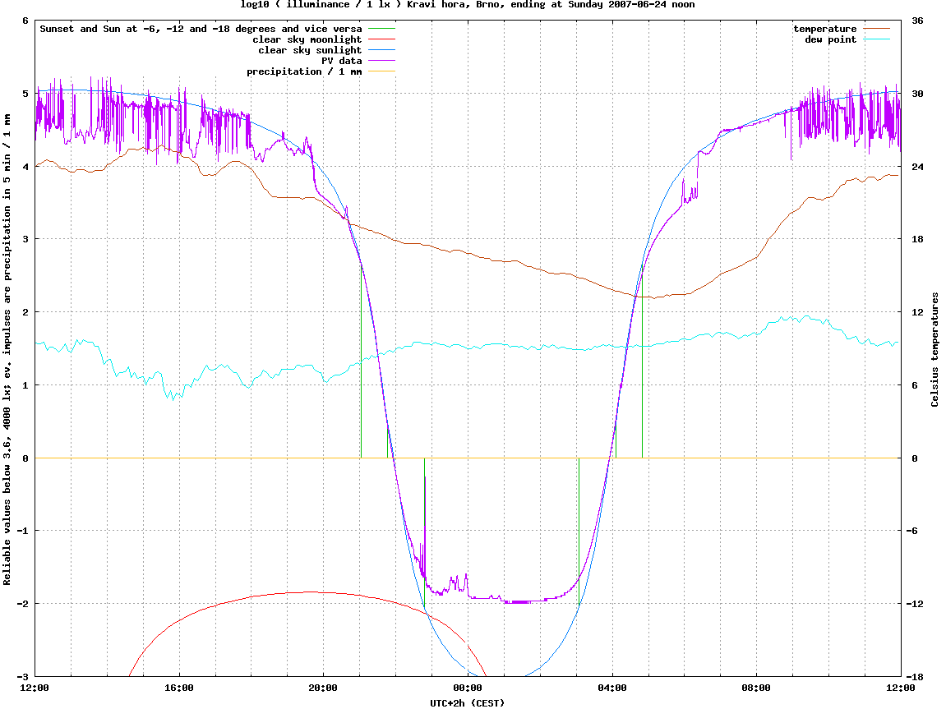Image resolution: width=946 pixels, height=709 pixels.
Task: Select the 'clear sky sunlight' legend label
Action: click(x=310, y=50)
